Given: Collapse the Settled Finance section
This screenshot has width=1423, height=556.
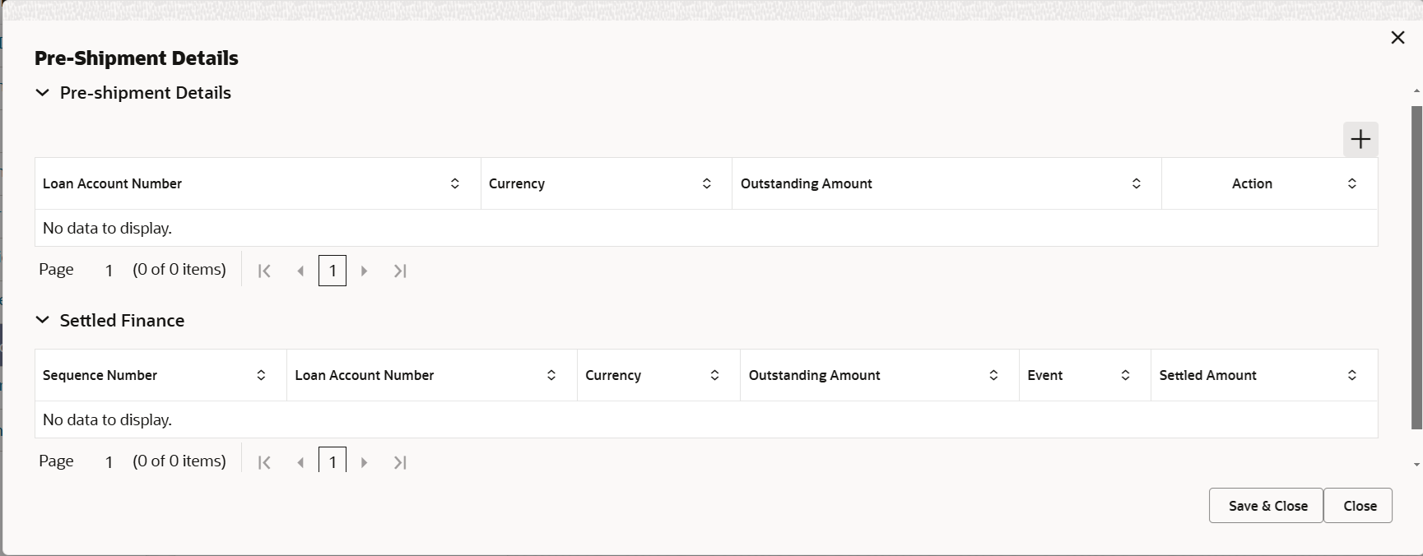Looking at the screenshot, I should [42, 320].
